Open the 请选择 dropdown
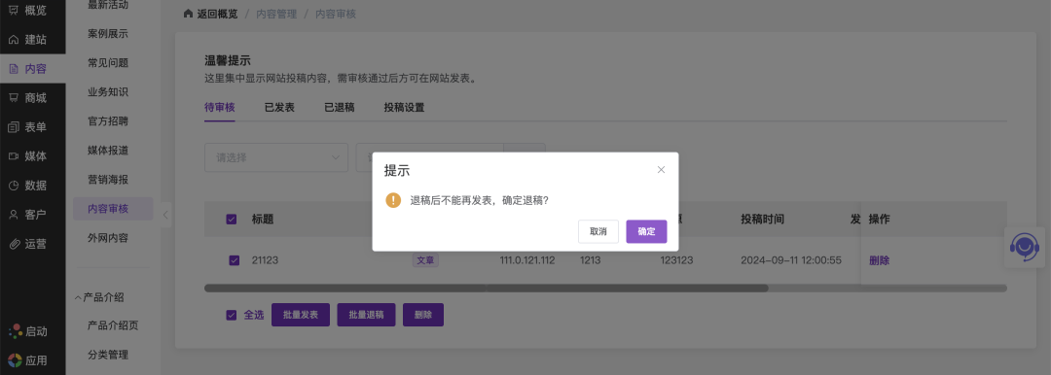The width and height of the screenshot is (1051, 375). [x=276, y=157]
